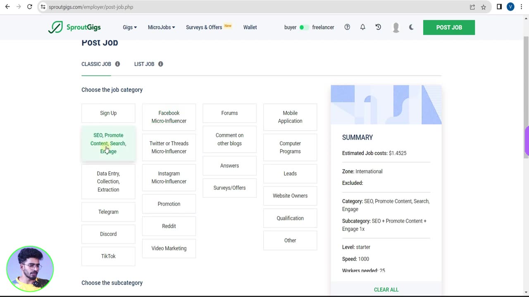The height and width of the screenshot is (297, 529).
Task: Open the notifications bell
Action: click(362, 27)
